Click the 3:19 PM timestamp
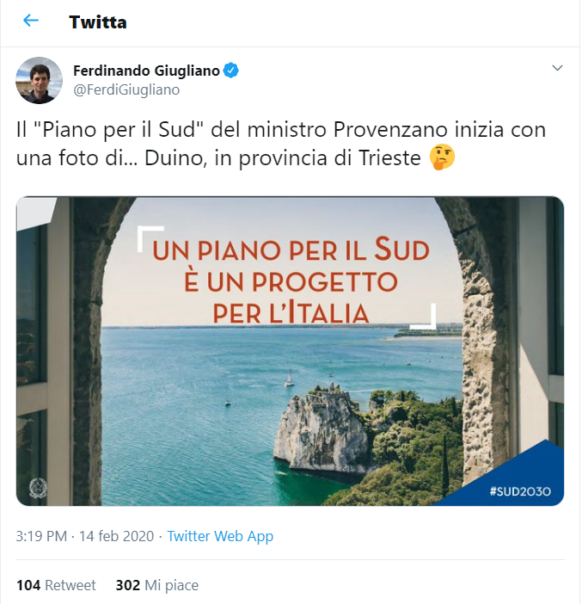 coord(41,536)
